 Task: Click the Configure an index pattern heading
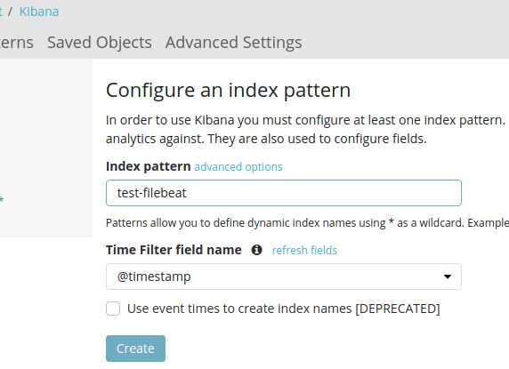click(228, 90)
